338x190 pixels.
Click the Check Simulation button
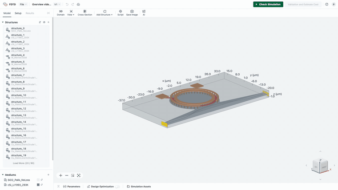(268, 4)
